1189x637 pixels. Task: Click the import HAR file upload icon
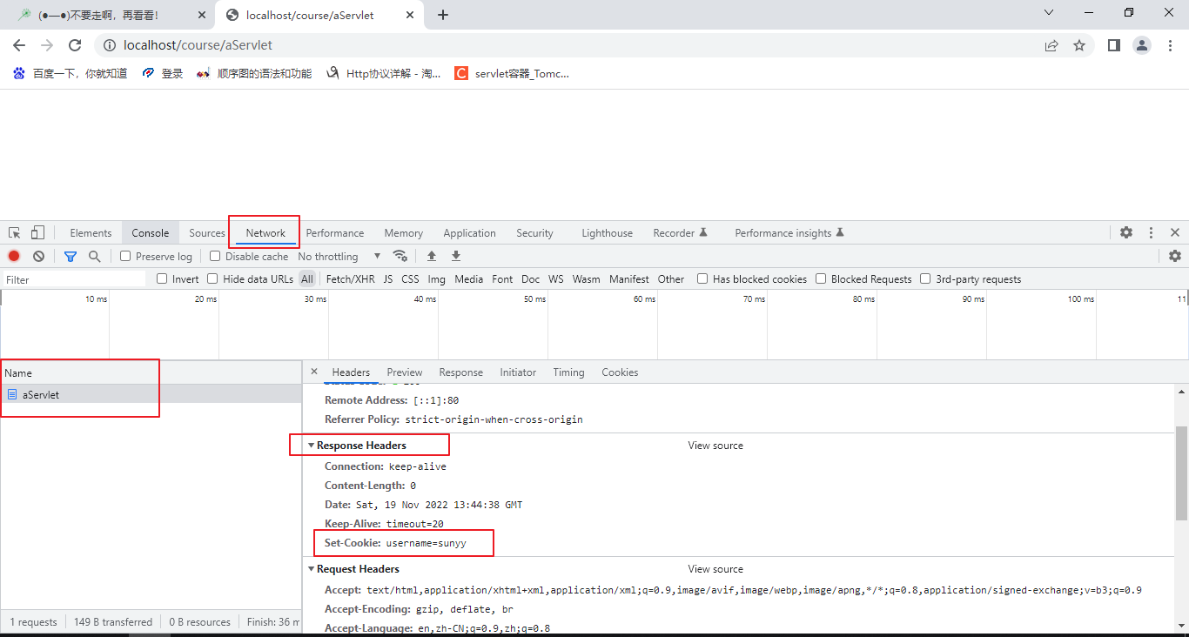pyautogui.click(x=431, y=256)
